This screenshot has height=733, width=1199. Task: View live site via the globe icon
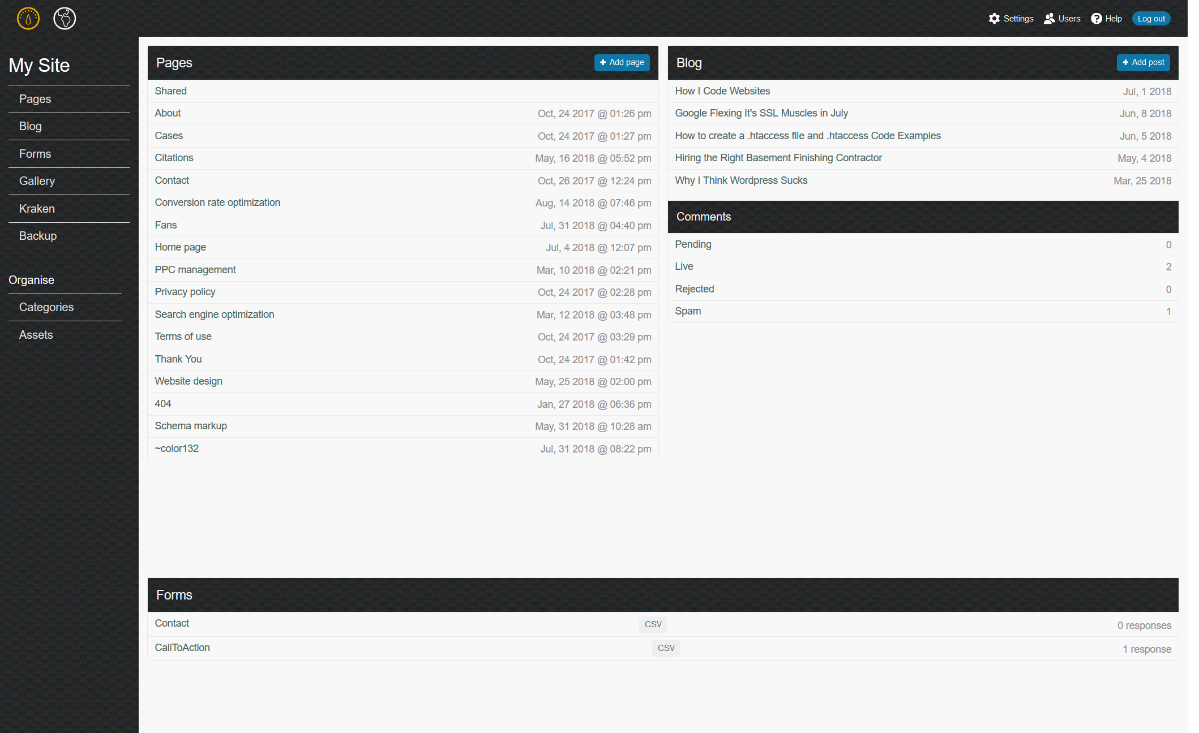63,18
